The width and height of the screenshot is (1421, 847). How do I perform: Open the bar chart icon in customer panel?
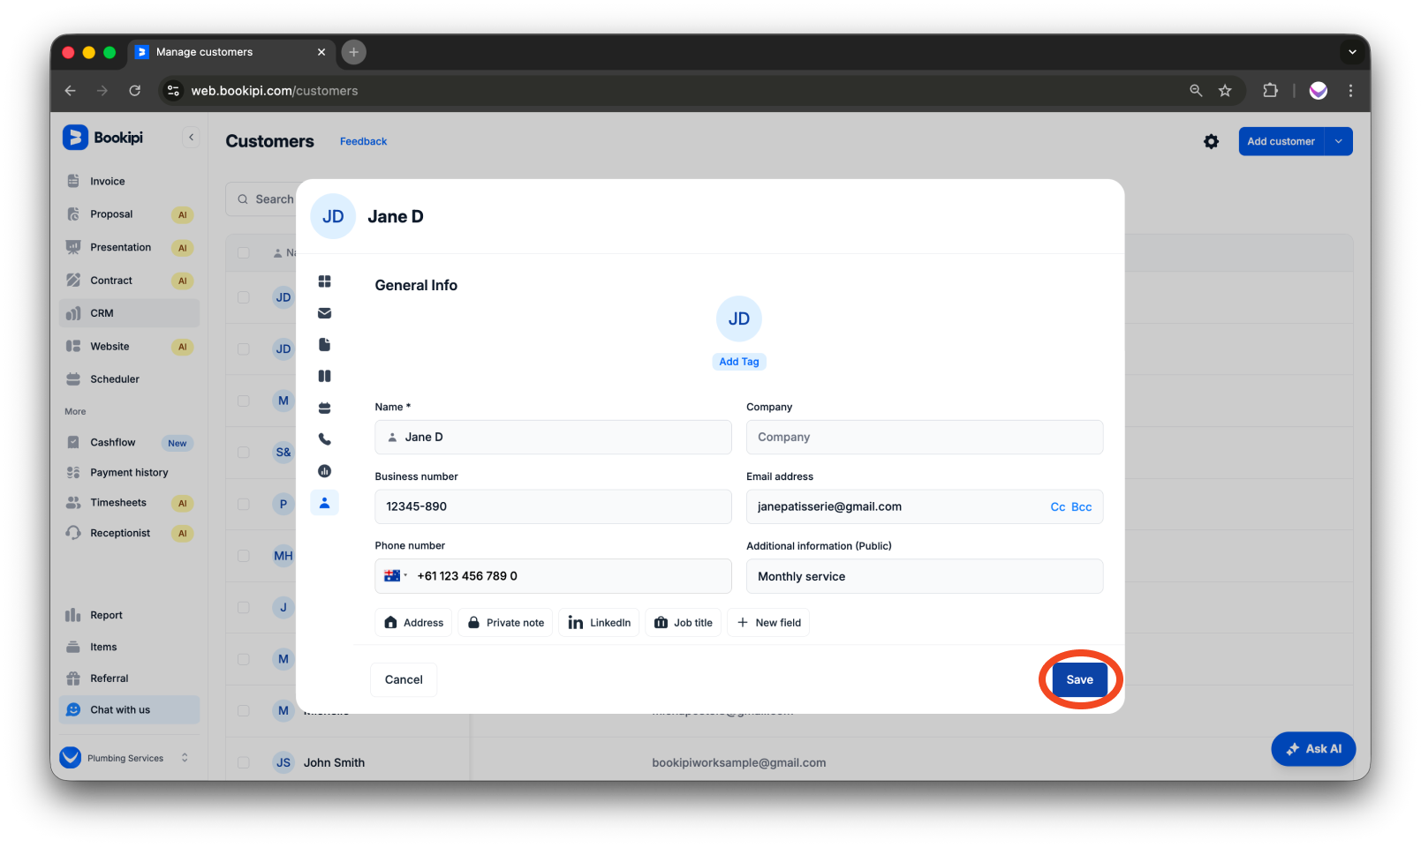click(324, 471)
